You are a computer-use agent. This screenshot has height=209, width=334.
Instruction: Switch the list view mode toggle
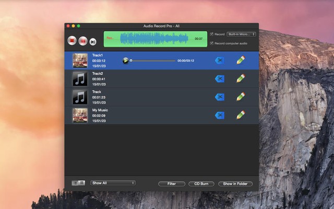[x=78, y=183]
